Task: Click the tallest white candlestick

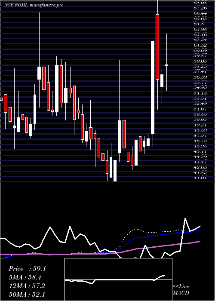Action: click(153, 87)
